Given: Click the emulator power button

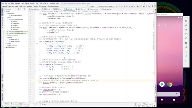Looking at the screenshot, I should (x=186, y=21).
